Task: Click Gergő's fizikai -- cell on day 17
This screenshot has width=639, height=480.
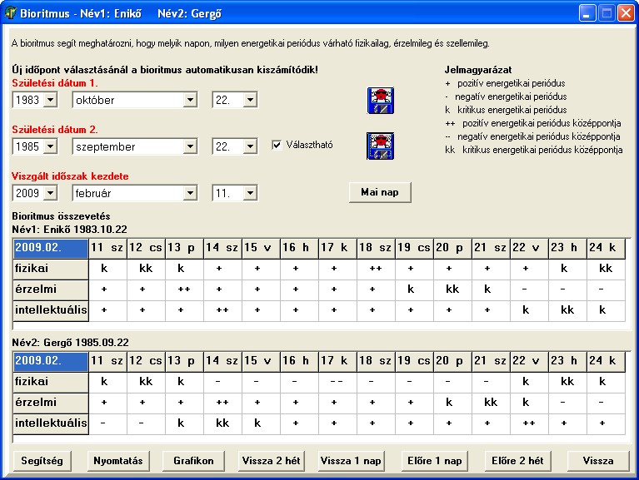Action: pos(337,382)
